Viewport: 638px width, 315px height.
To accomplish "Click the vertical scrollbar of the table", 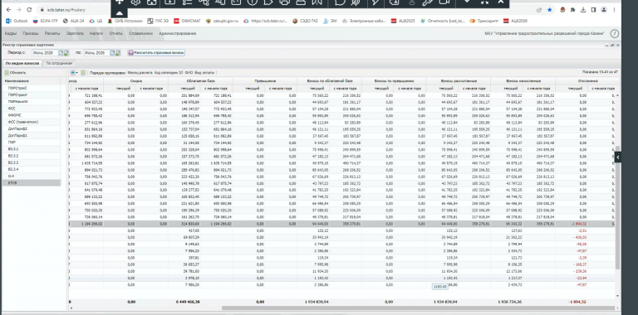I will (617, 207).
